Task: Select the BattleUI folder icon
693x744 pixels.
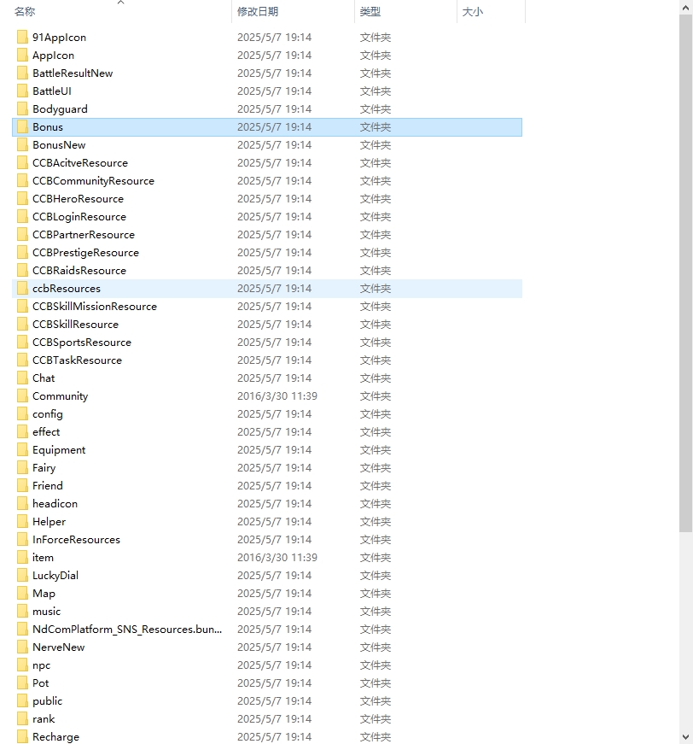Action: click(22, 91)
